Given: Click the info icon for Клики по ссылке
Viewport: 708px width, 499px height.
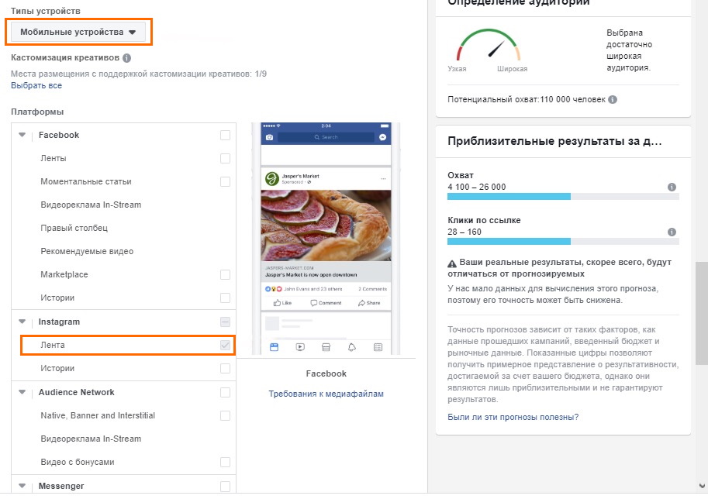Looking at the screenshot, I should pos(672,232).
